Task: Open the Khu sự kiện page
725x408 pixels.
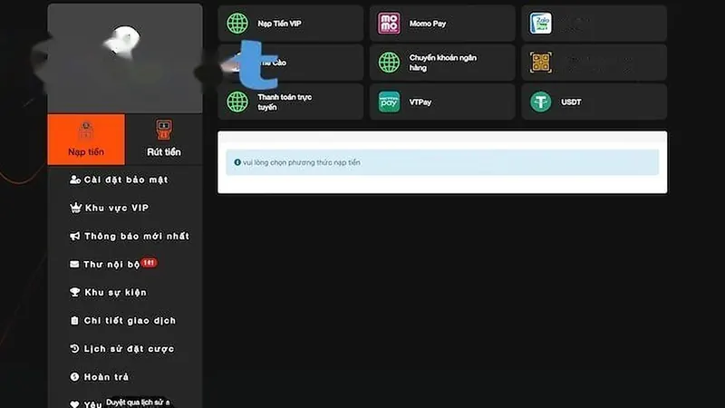Action: (108, 292)
